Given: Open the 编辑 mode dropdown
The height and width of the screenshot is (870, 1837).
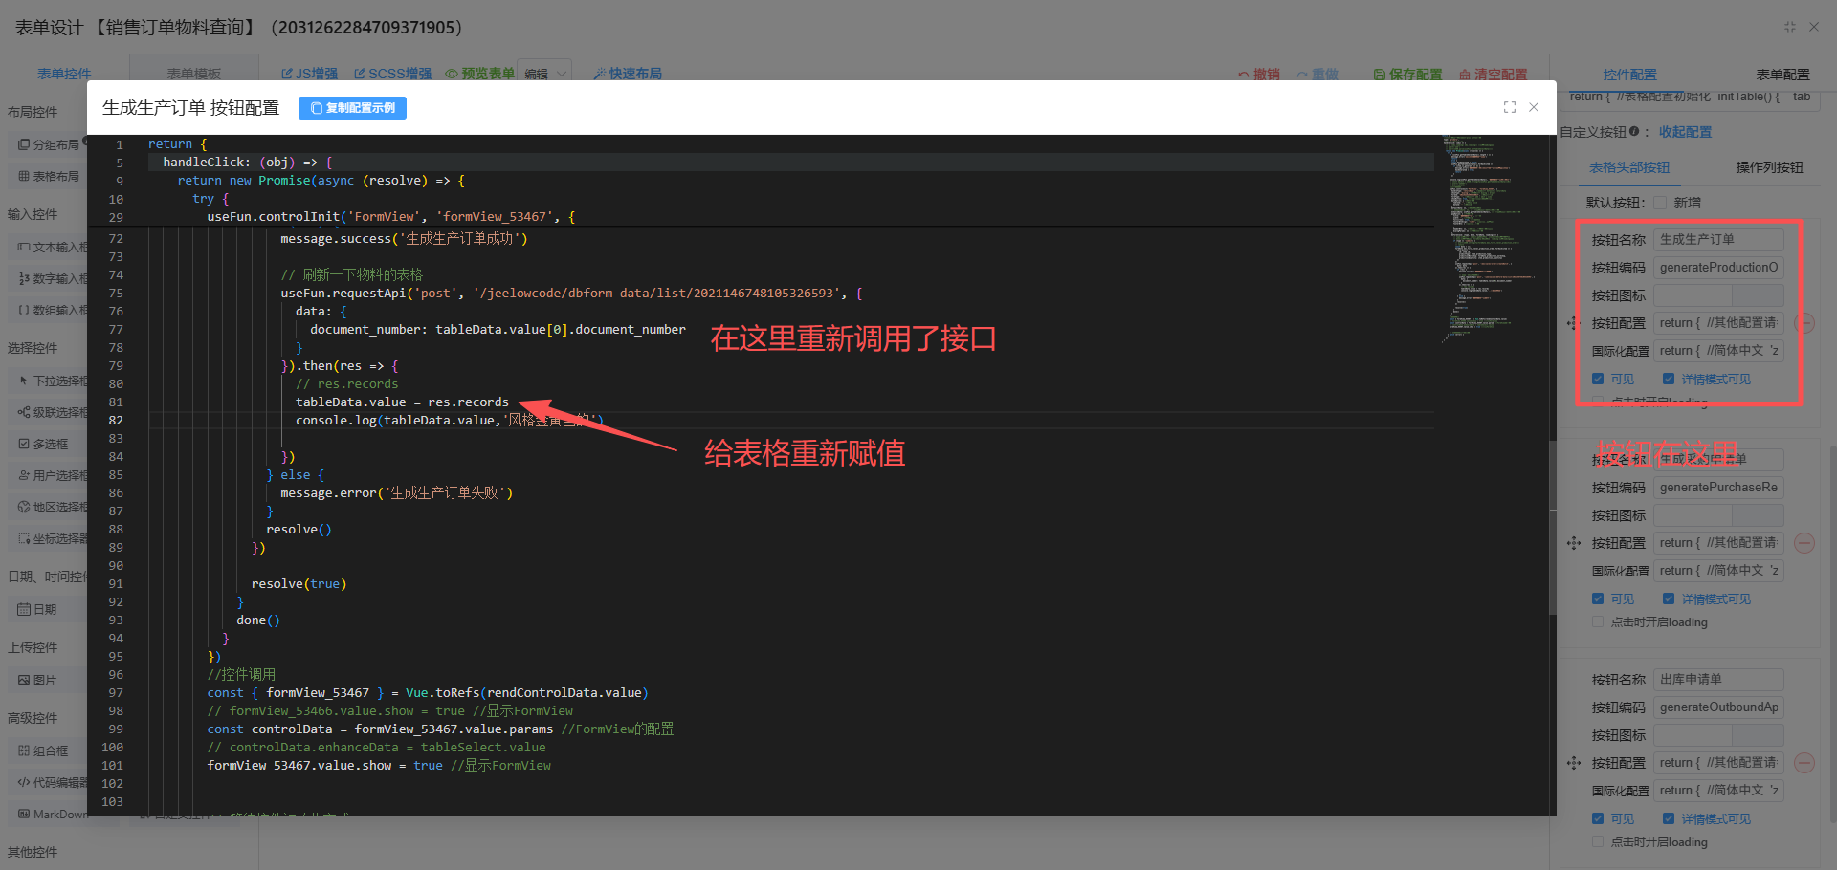Looking at the screenshot, I should 546,74.
